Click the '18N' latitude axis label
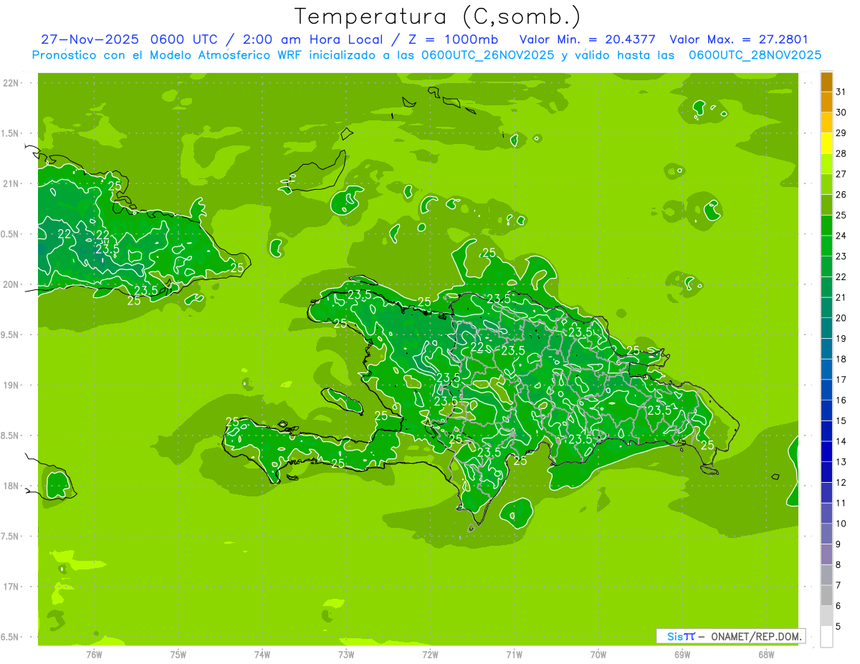This screenshot has width=860, height=664. point(11,486)
